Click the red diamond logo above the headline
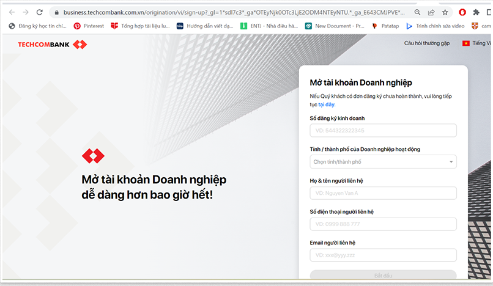The image size is (493, 286). pyautogui.click(x=93, y=156)
